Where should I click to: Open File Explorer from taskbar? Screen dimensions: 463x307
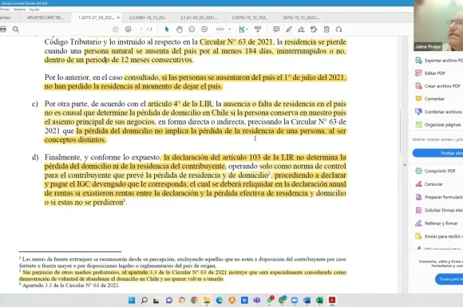(x=207, y=300)
